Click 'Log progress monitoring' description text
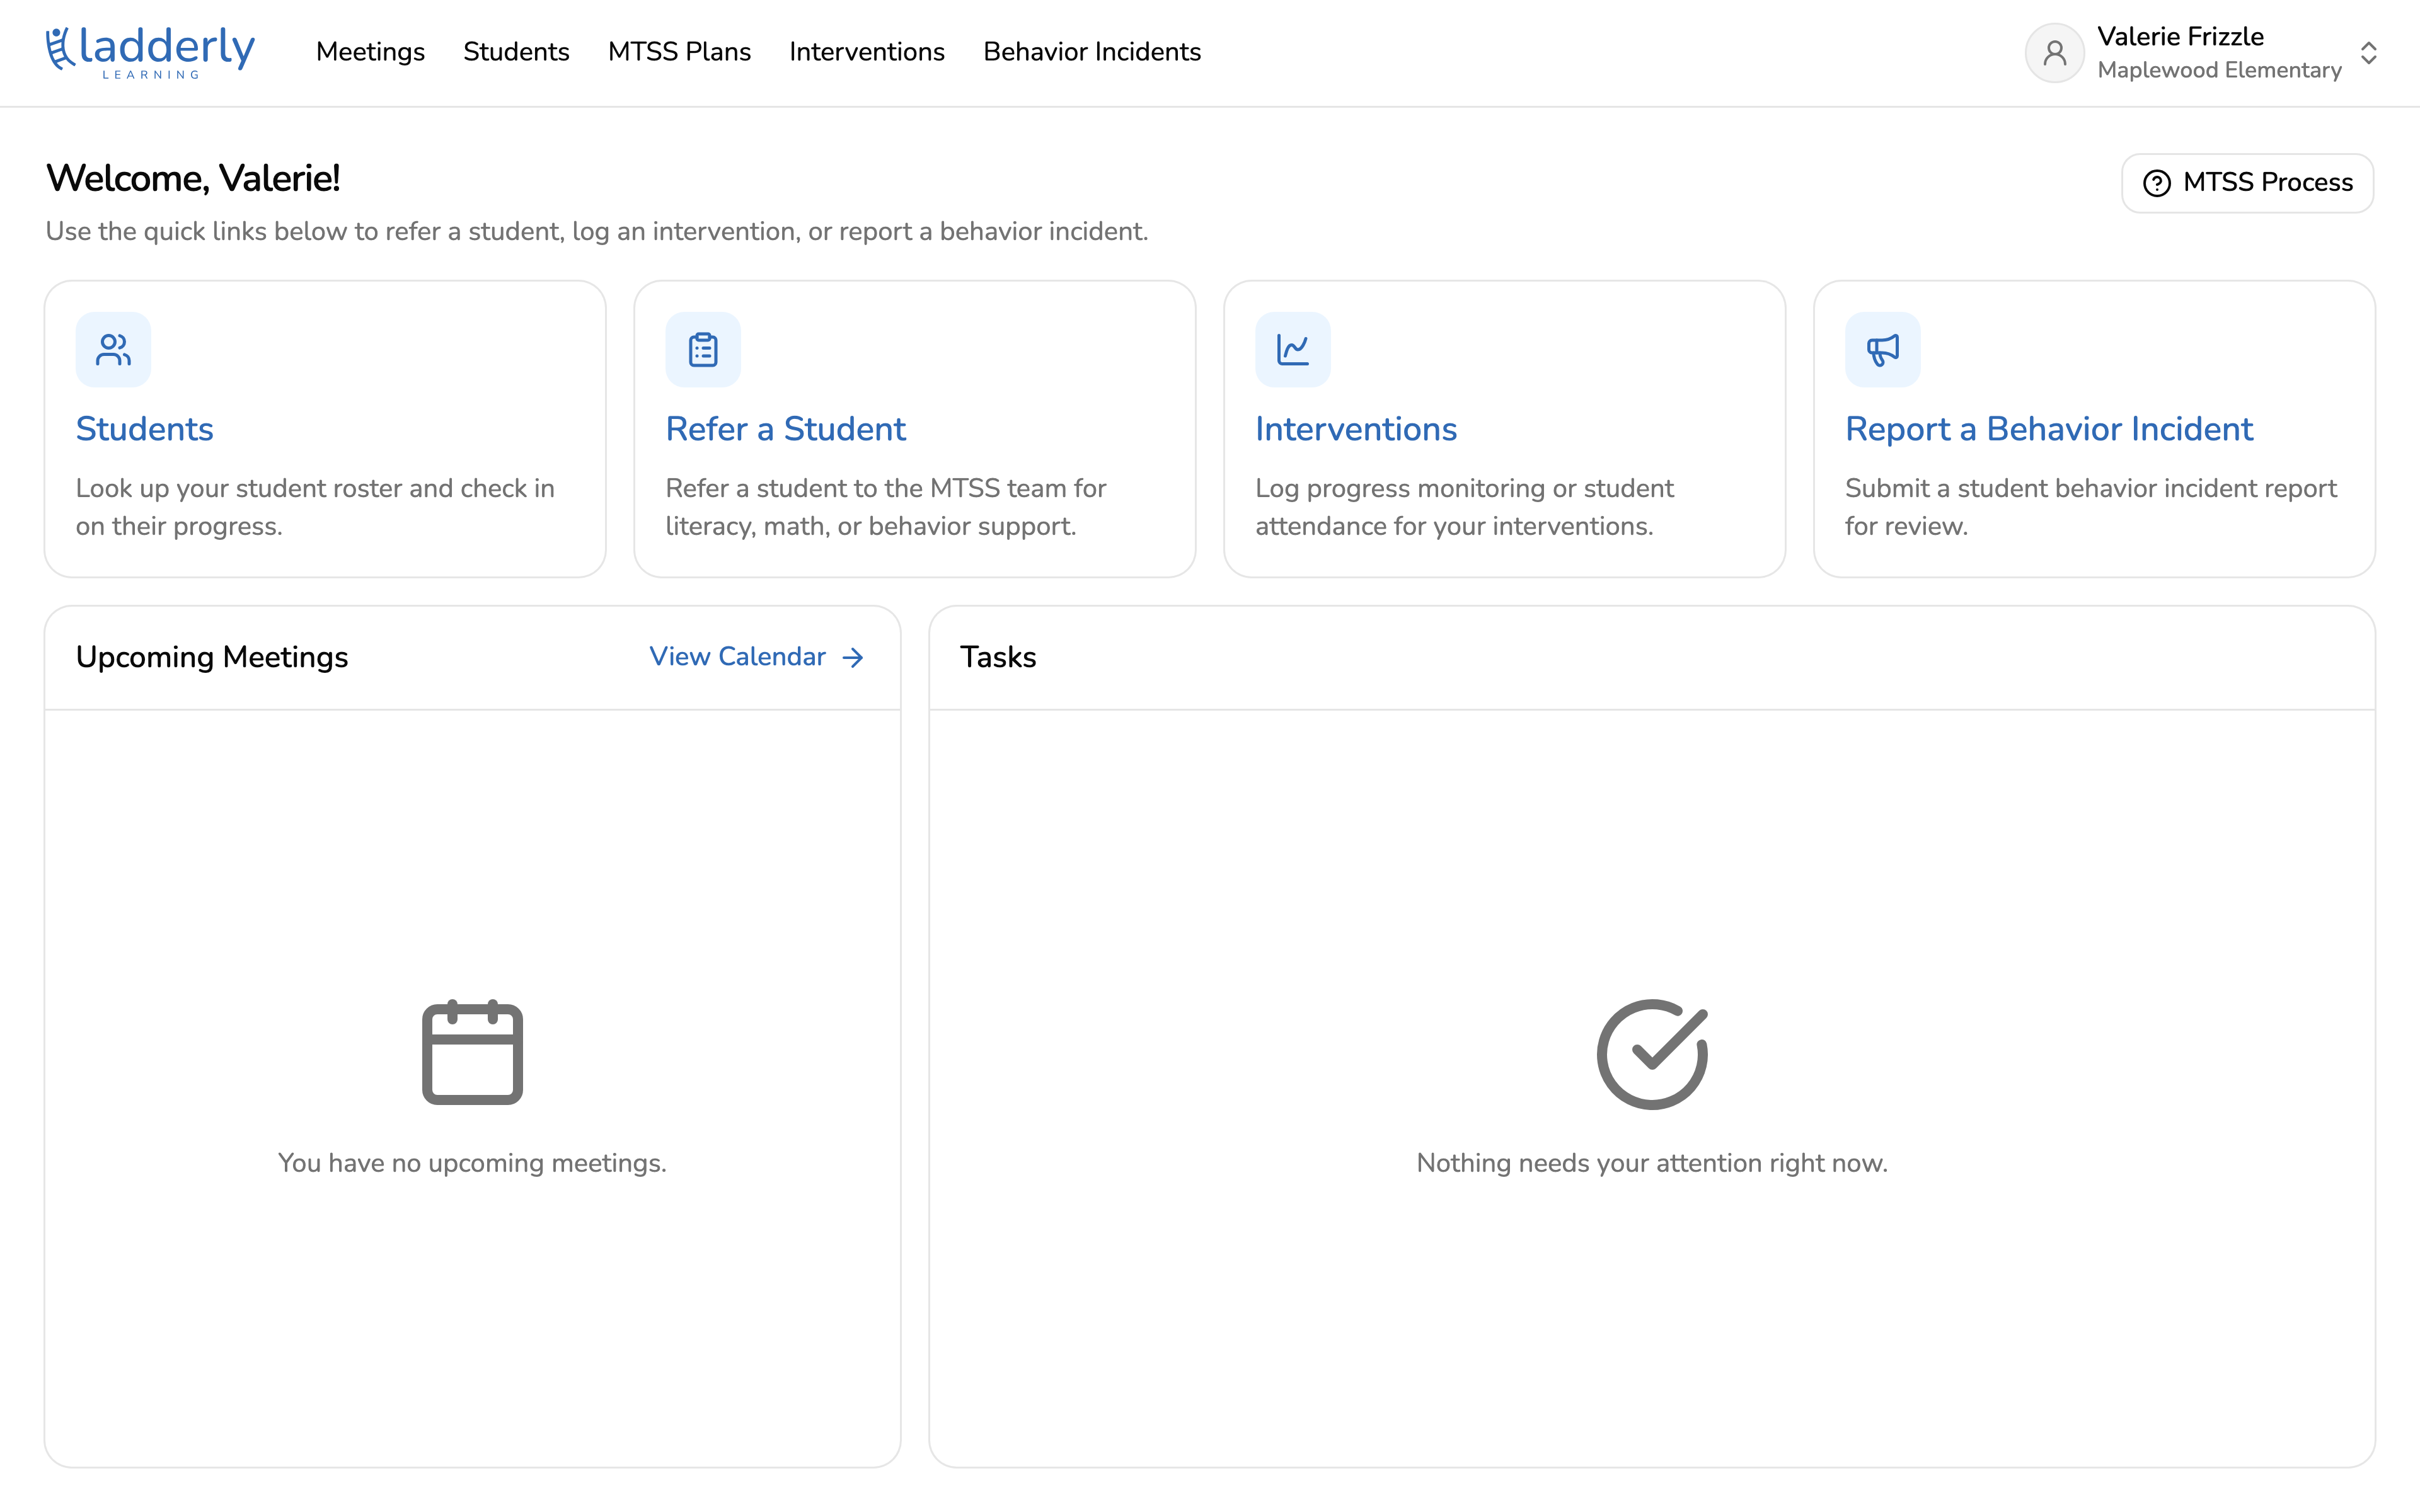 [x=1464, y=507]
